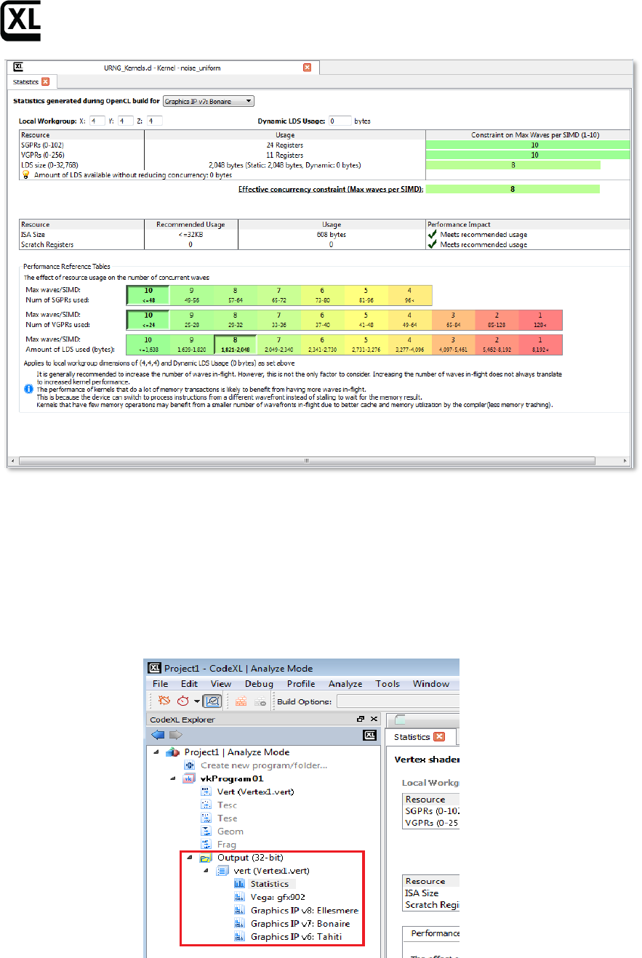Open Graphics IP v6: Tahiti item
This screenshot has width=642, height=958.
(296, 937)
